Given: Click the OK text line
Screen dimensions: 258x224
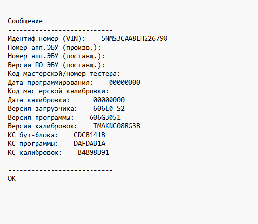Looking at the screenshot, I should (12, 179).
